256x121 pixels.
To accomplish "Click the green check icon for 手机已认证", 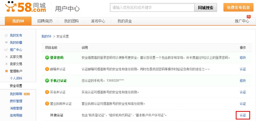I will pyautogui.click(x=47, y=81).
